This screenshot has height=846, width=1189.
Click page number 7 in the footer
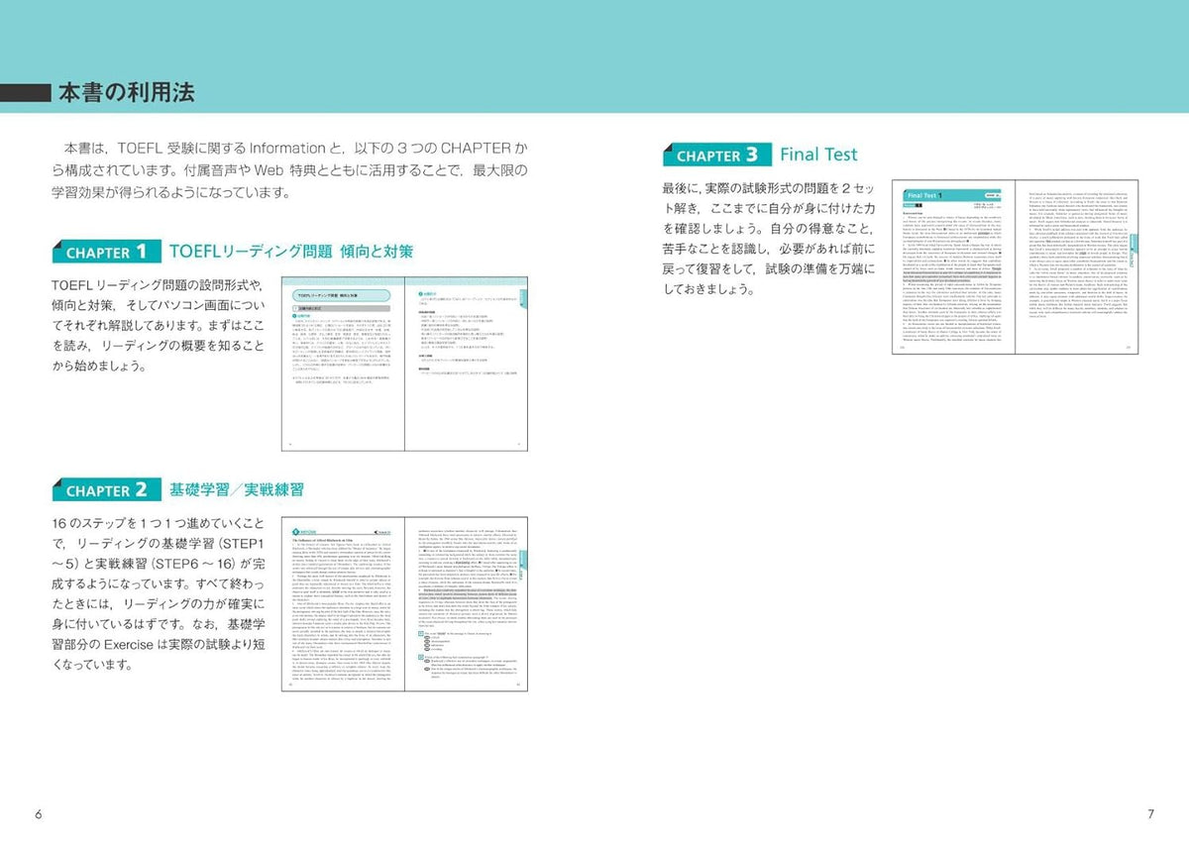click(1150, 814)
